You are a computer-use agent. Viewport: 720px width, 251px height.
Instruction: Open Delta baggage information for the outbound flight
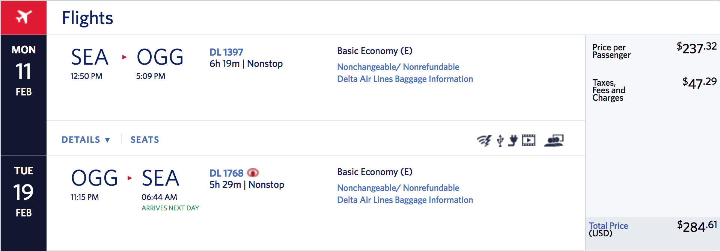[405, 79]
